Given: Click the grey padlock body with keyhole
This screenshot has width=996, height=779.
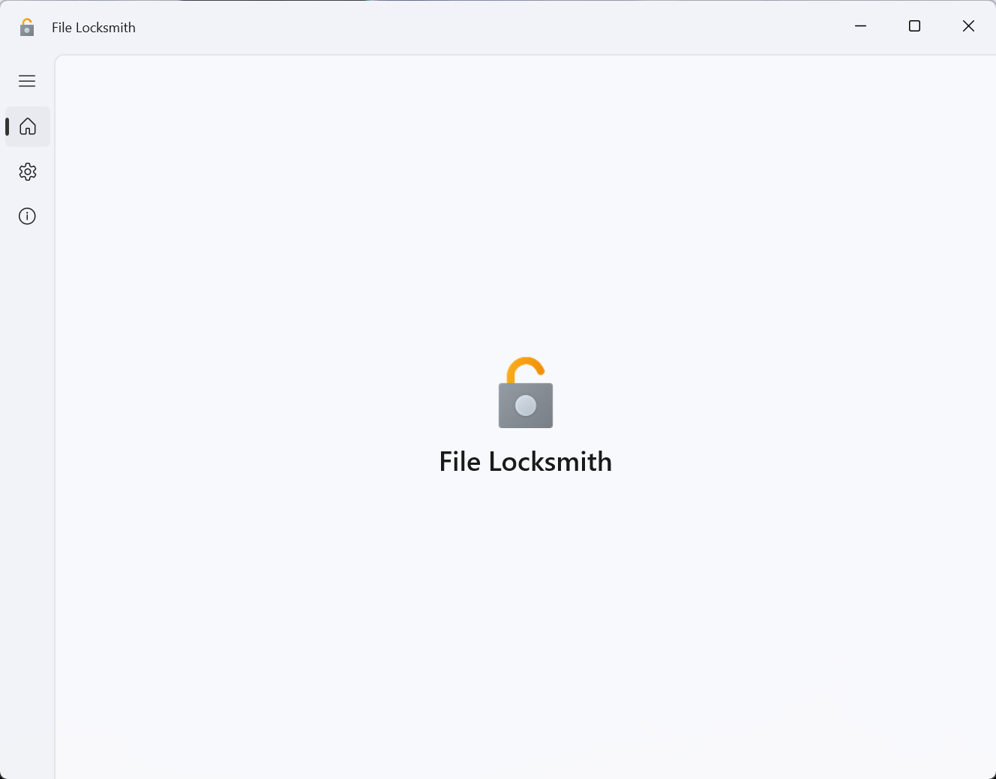Looking at the screenshot, I should (526, 406).
